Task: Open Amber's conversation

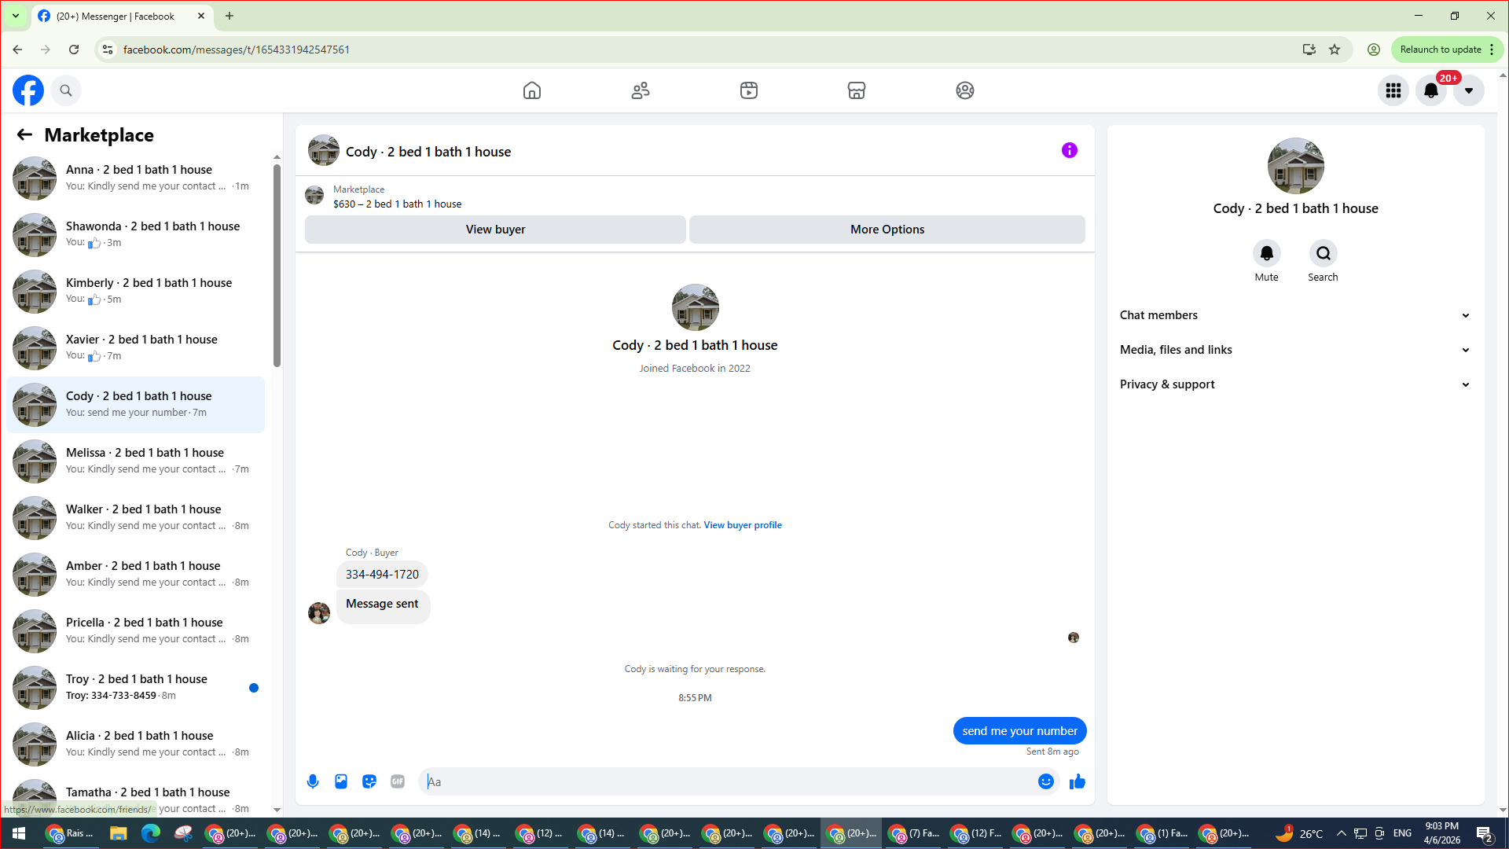Action: click(x=136, y=575)
